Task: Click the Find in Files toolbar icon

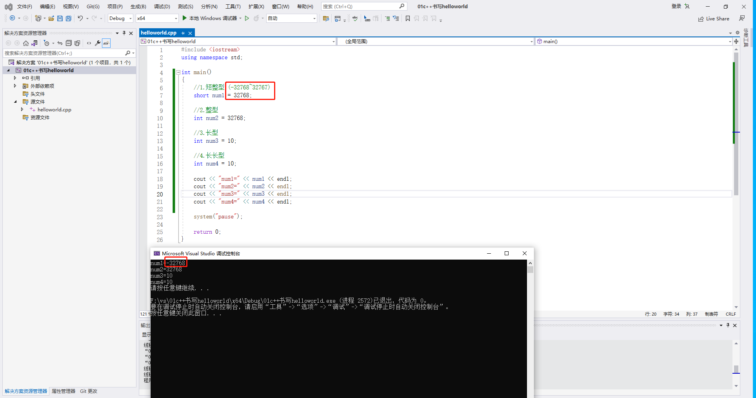Action: tap(326, 18)
